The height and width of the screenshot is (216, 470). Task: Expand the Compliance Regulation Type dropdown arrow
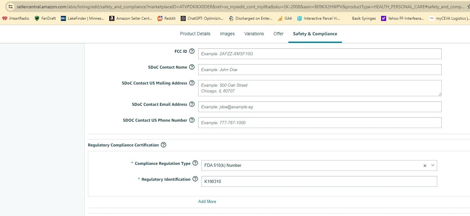(433, 165)
